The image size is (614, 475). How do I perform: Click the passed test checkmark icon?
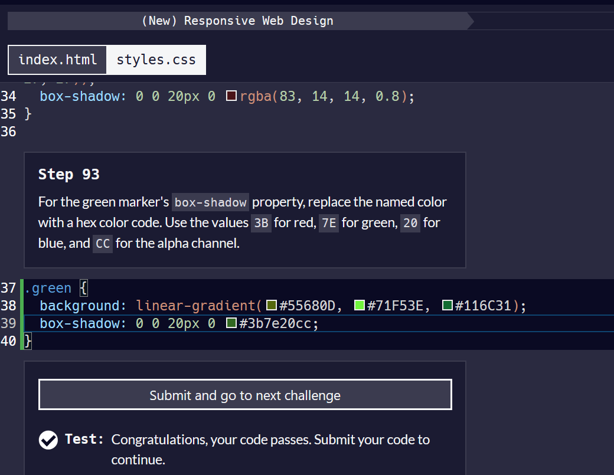(48, 440)
